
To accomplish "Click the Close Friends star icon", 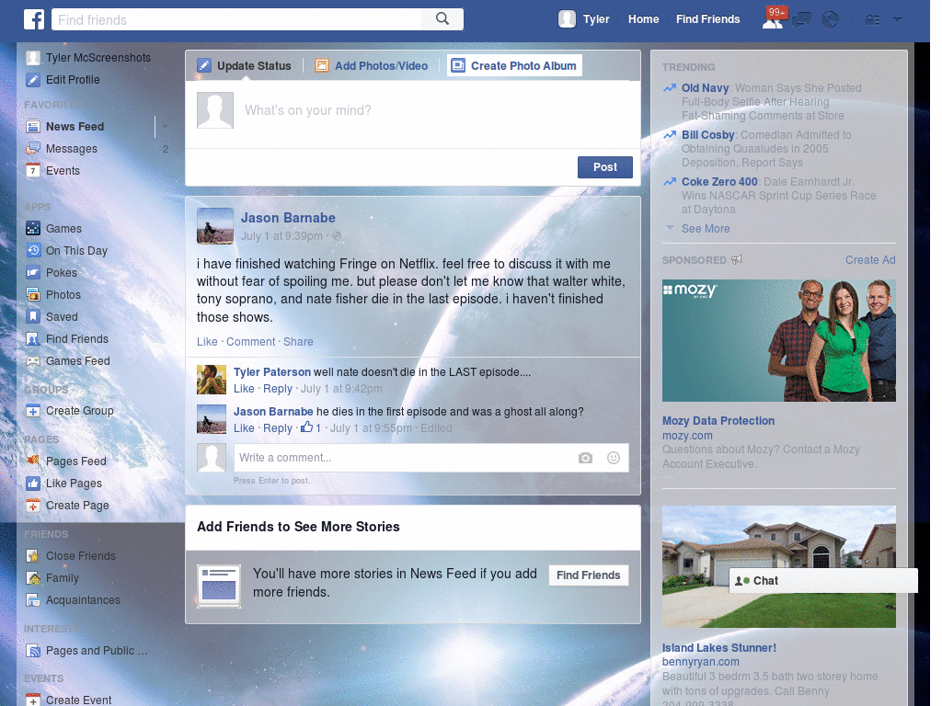I will tap(33, 556).
